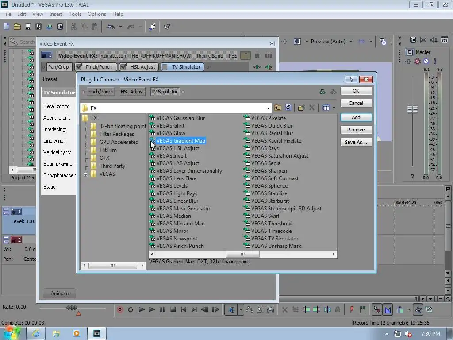The width and height of the screenshot is (453, 340).
Task: Click the Remove button
Action: 356,130
